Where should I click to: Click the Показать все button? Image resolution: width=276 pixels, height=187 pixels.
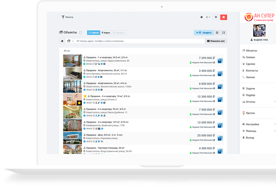pyautogui.click(x=216, y=41)
